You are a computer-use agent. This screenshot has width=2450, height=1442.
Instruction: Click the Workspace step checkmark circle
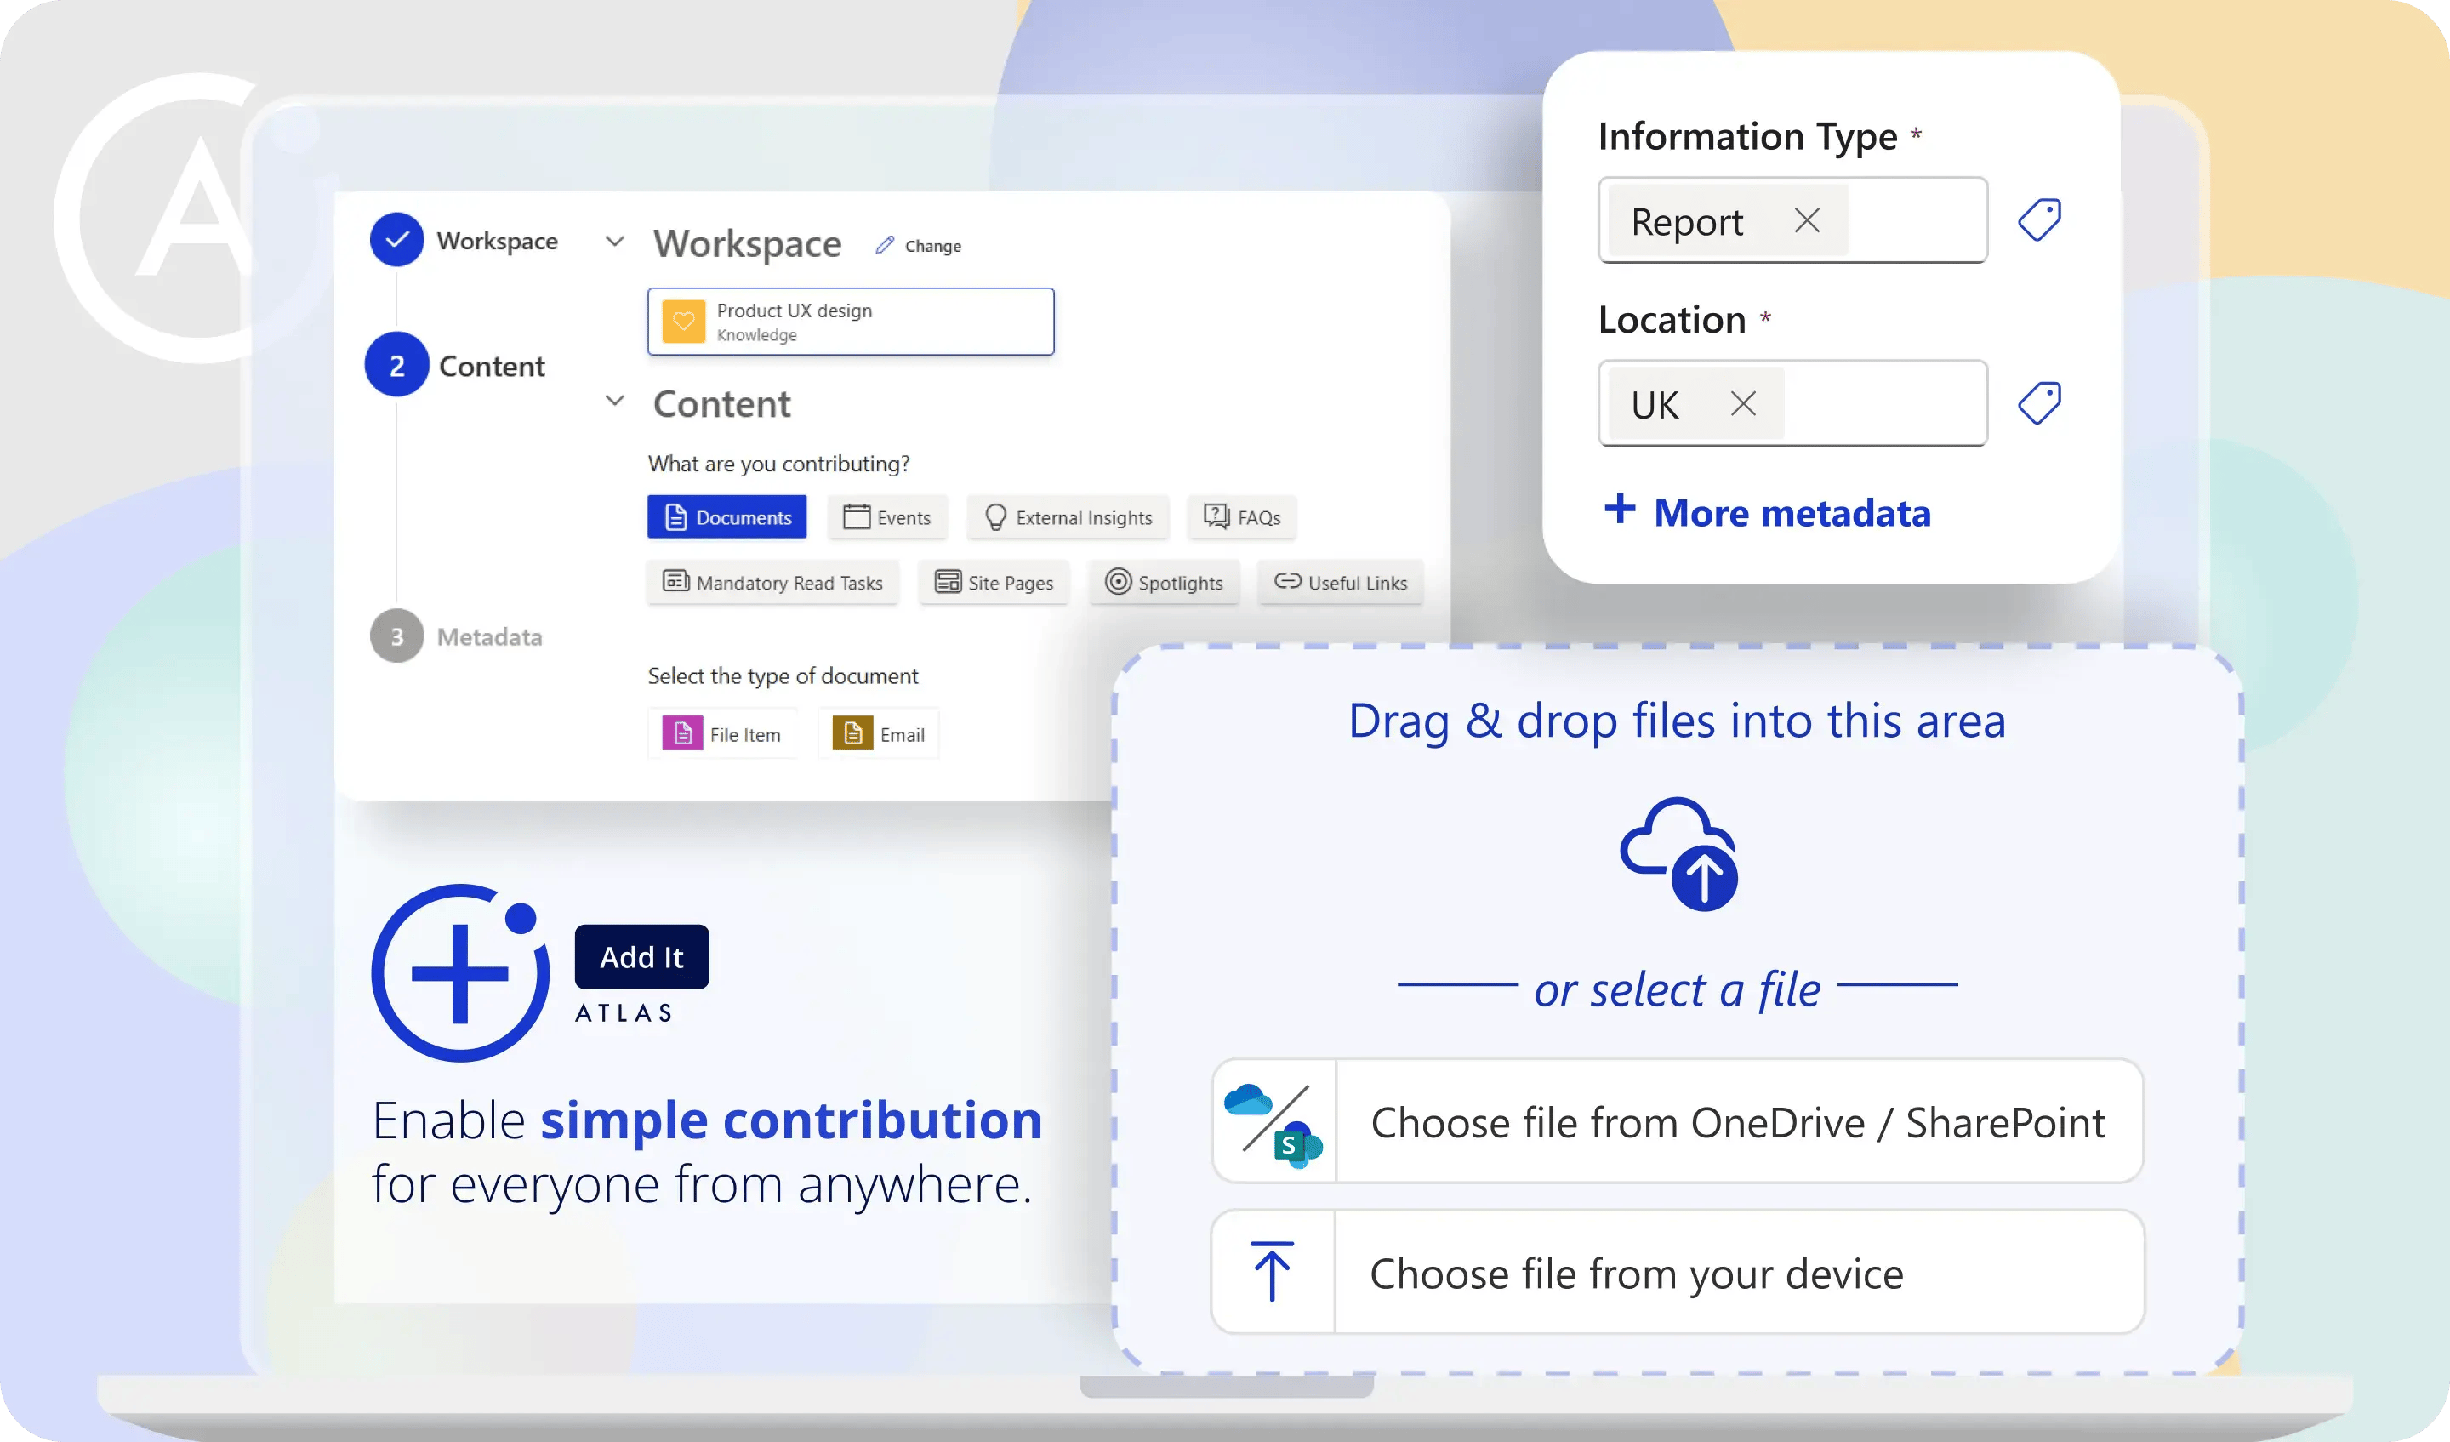tap(396, 239)
